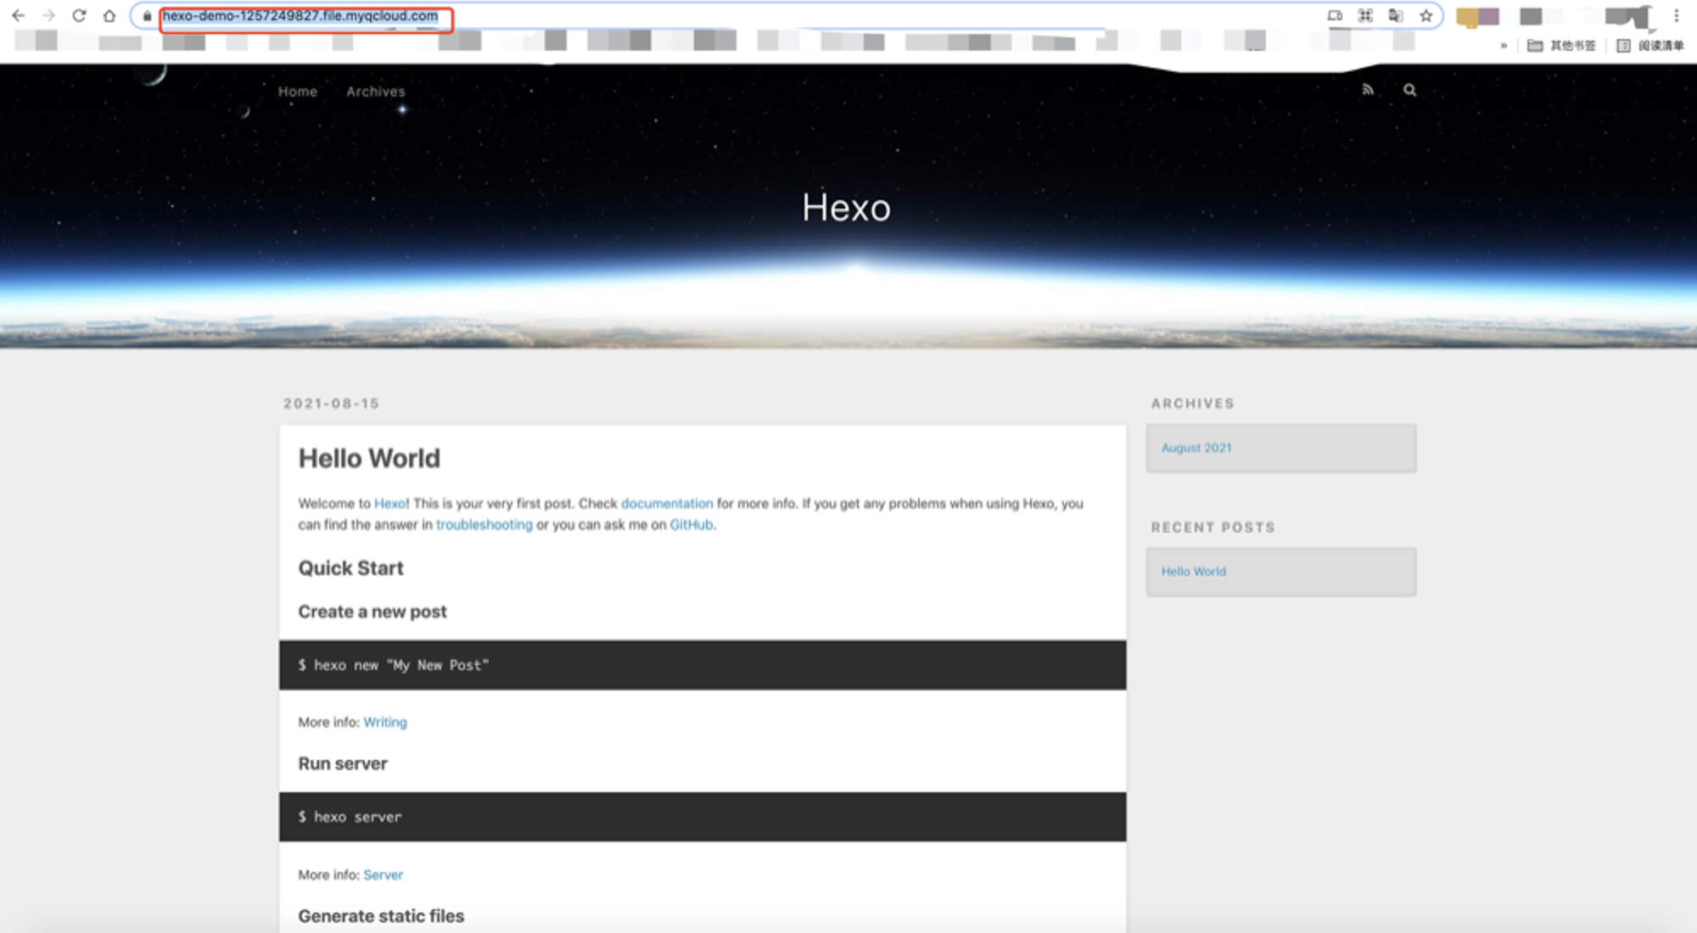The height and width of the screenshot is (933, 1697).
Task: Click the hexo server code block
Action: (703, 818)
